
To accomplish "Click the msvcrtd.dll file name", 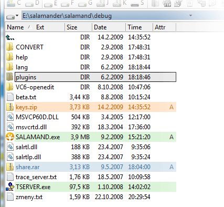I will (31, 127).
